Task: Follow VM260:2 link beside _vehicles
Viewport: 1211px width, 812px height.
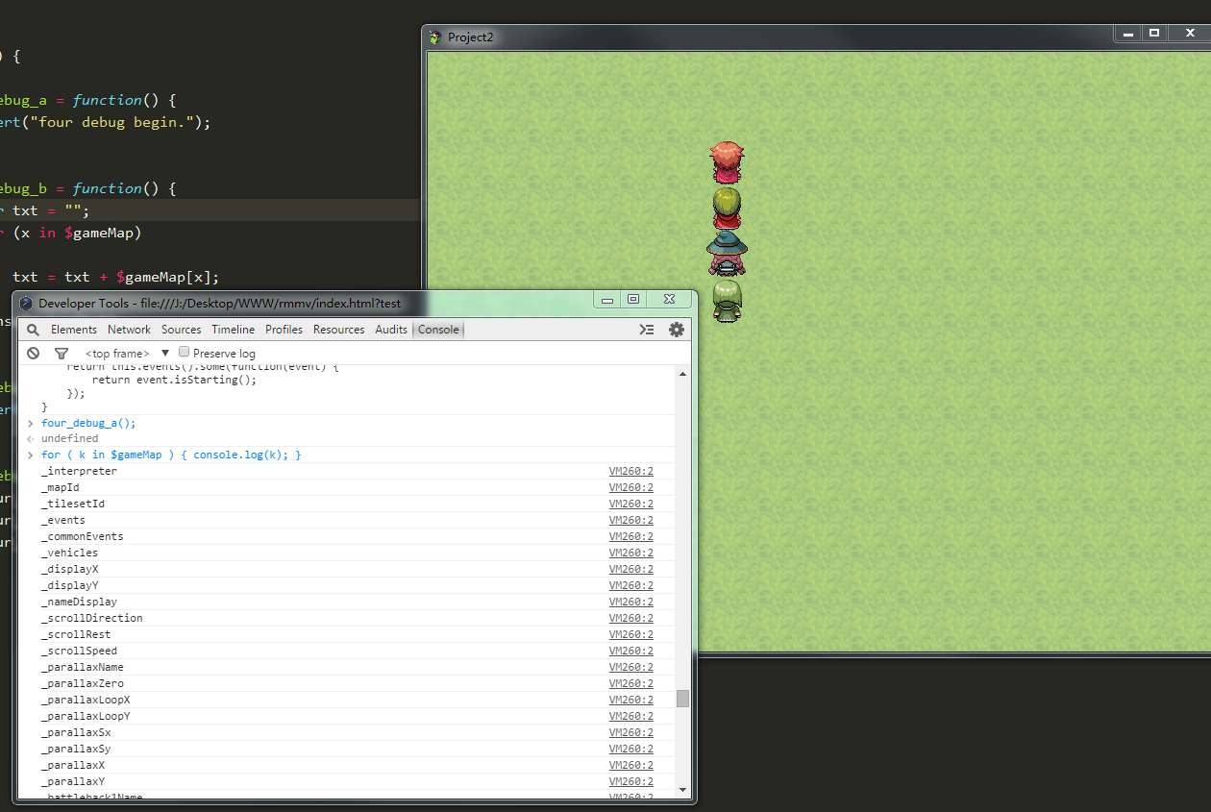Action: coord(630,554)
